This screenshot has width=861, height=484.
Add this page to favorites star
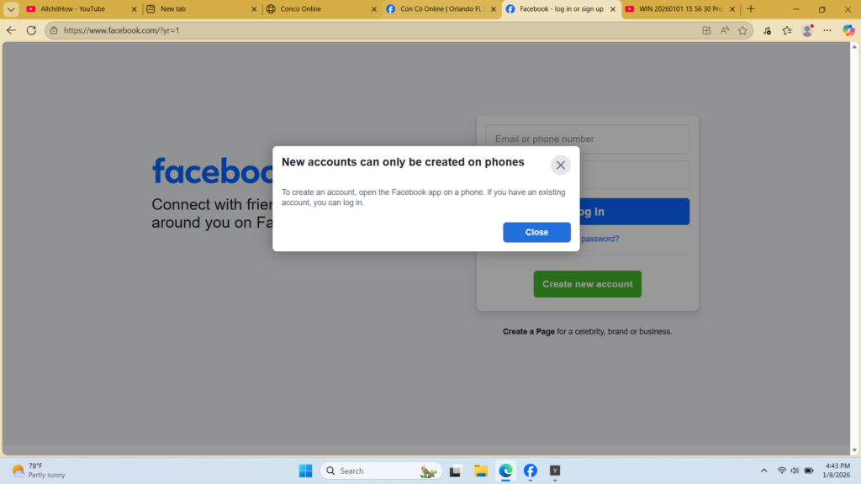[x=742, y=30]
